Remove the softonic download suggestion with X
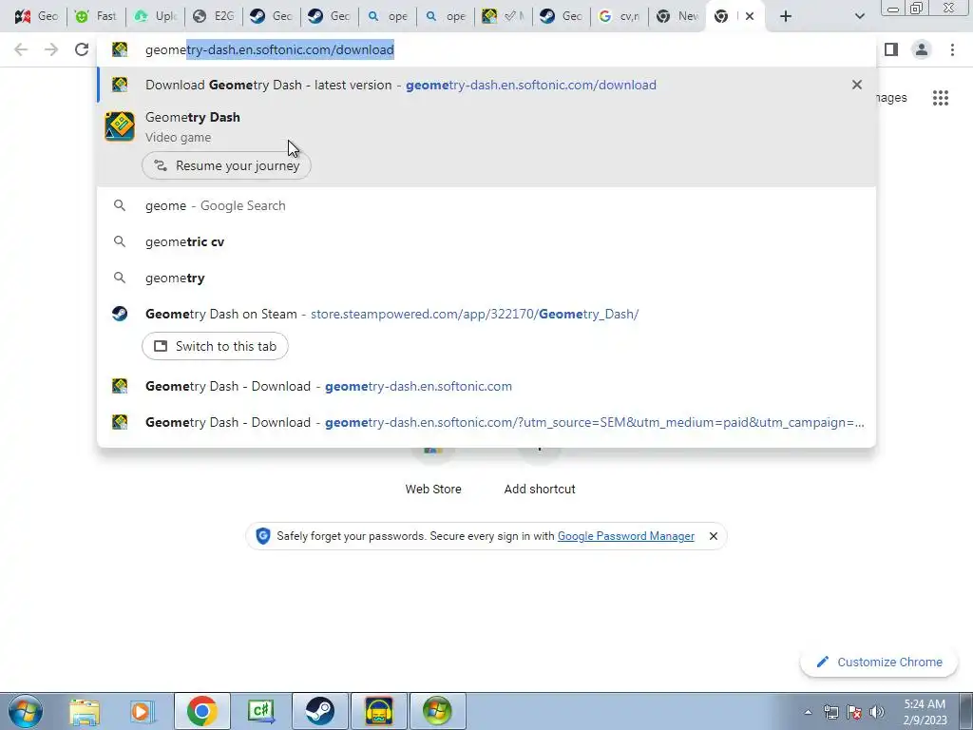Image resolution: width=973 pixels, height=730 pixels. tap(857, 85)
